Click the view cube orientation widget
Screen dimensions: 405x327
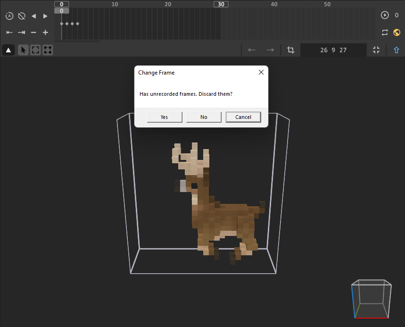372,299
